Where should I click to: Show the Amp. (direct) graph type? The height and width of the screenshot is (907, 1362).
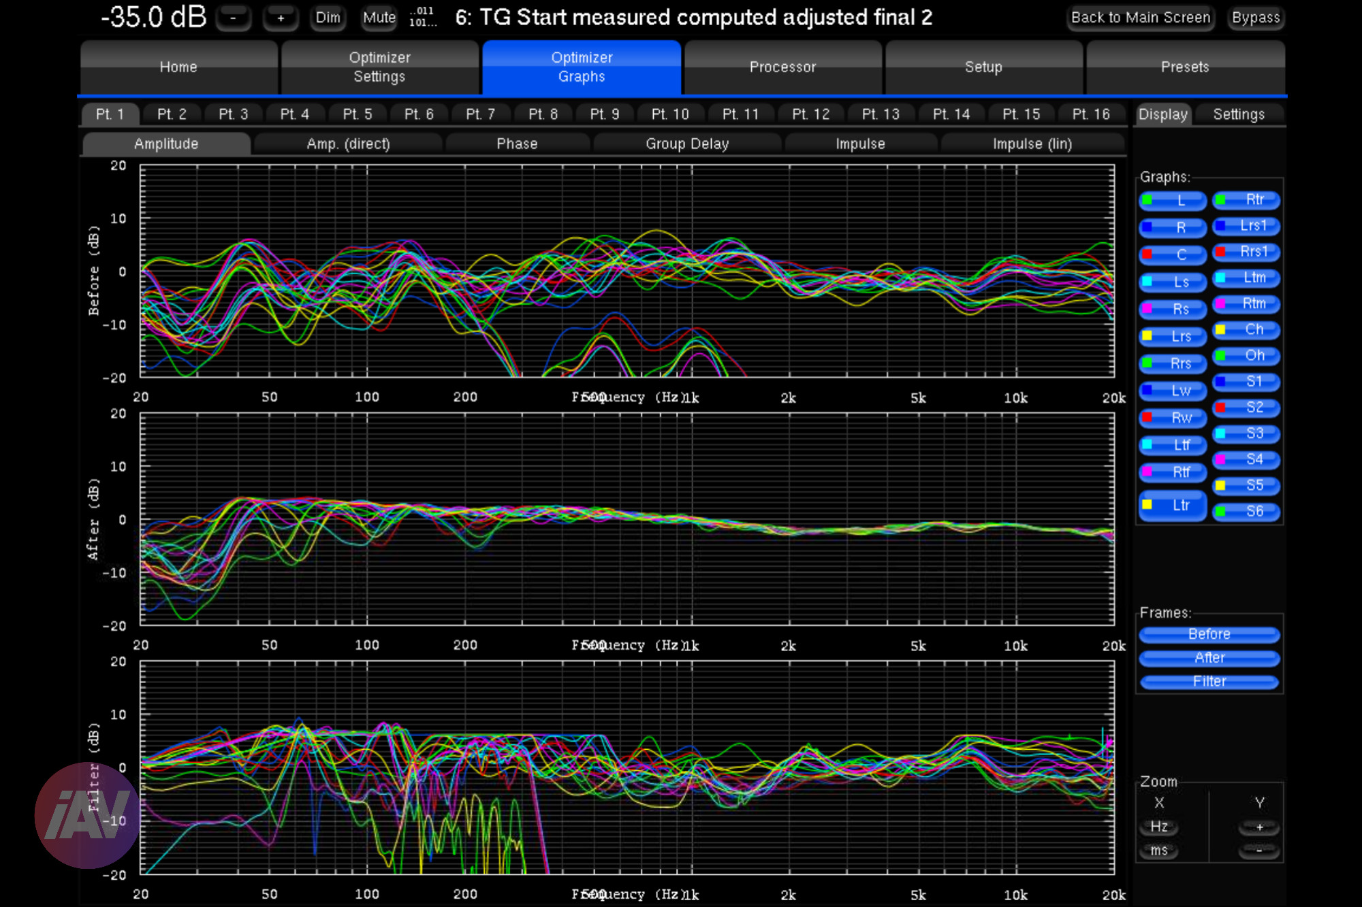tap(348, 144)
